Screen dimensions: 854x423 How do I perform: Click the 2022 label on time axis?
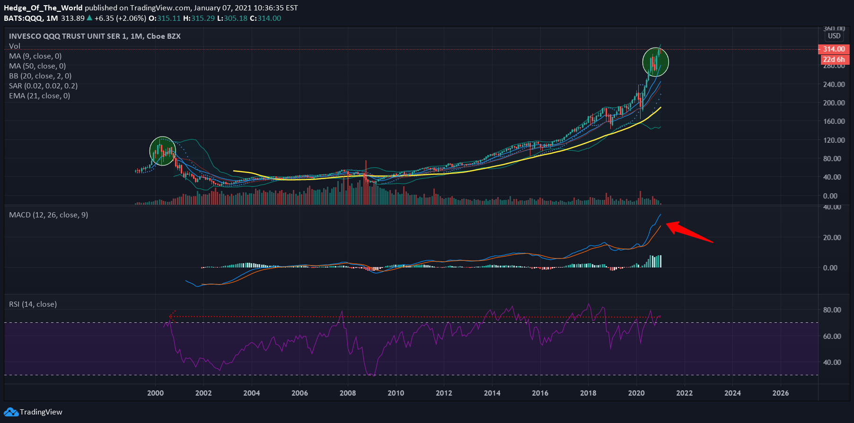pyautogui.click(x=685, y=393)
